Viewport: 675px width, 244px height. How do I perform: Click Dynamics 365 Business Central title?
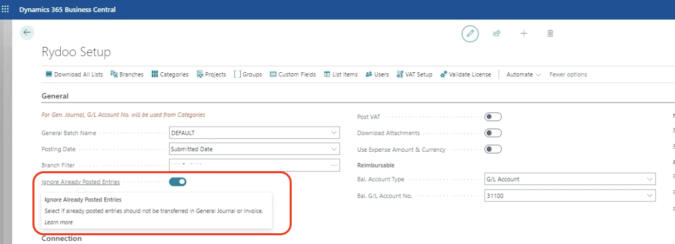point(67,10)
